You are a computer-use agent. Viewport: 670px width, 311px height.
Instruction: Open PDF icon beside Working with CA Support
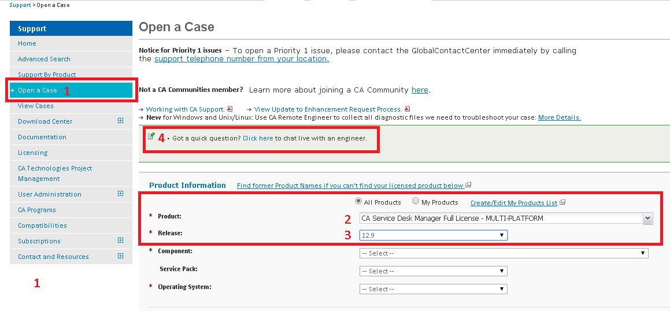coord(230,109)
